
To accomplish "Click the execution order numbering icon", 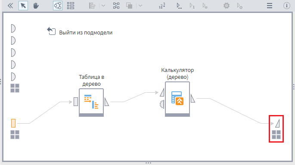I will click(162, 6).
